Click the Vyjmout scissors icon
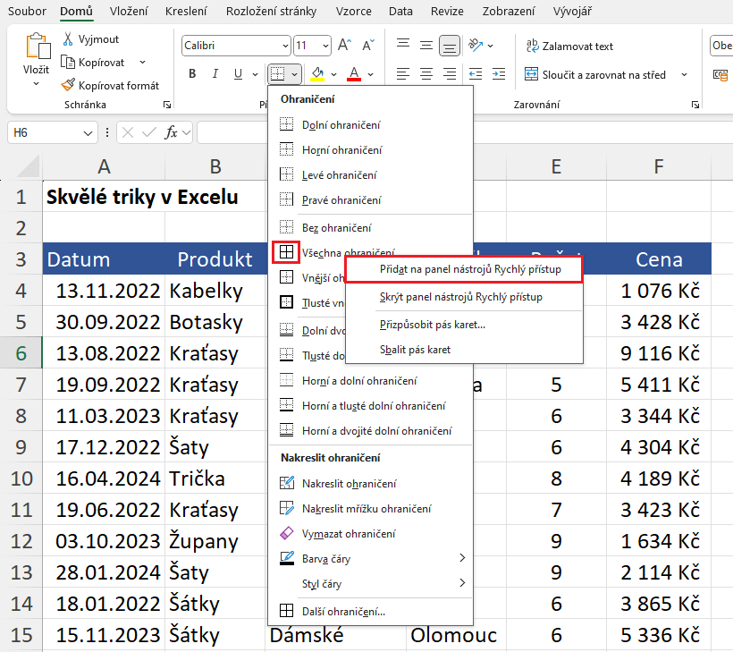 69,40
